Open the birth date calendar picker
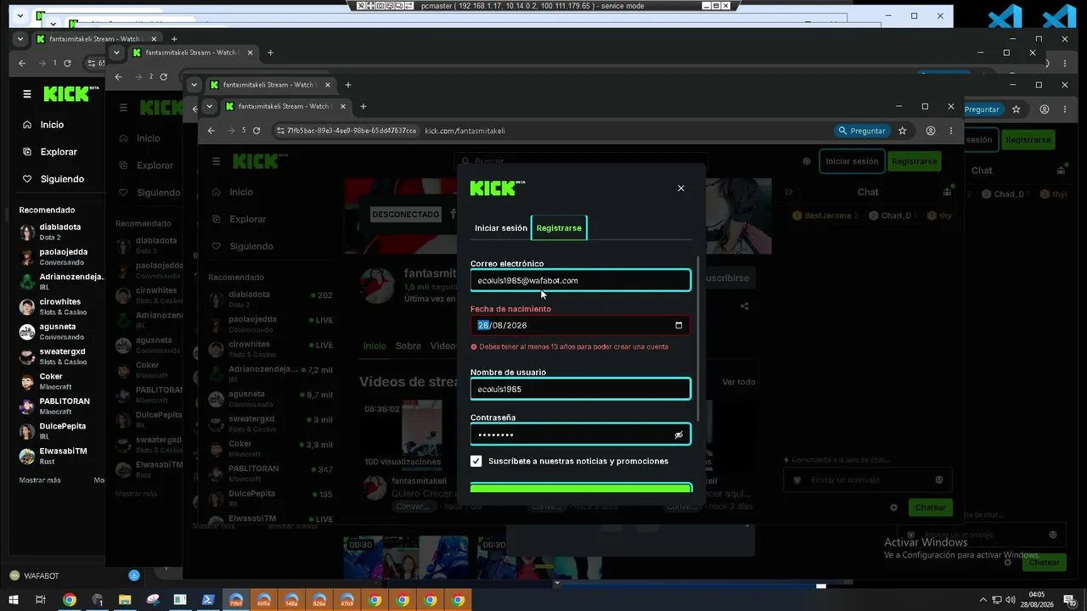 click(679, 325)
